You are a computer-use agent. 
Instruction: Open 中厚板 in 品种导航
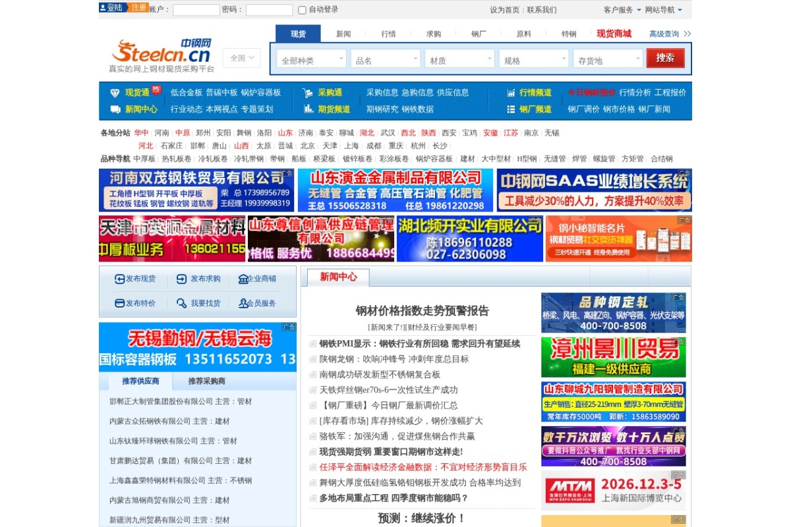144,159
